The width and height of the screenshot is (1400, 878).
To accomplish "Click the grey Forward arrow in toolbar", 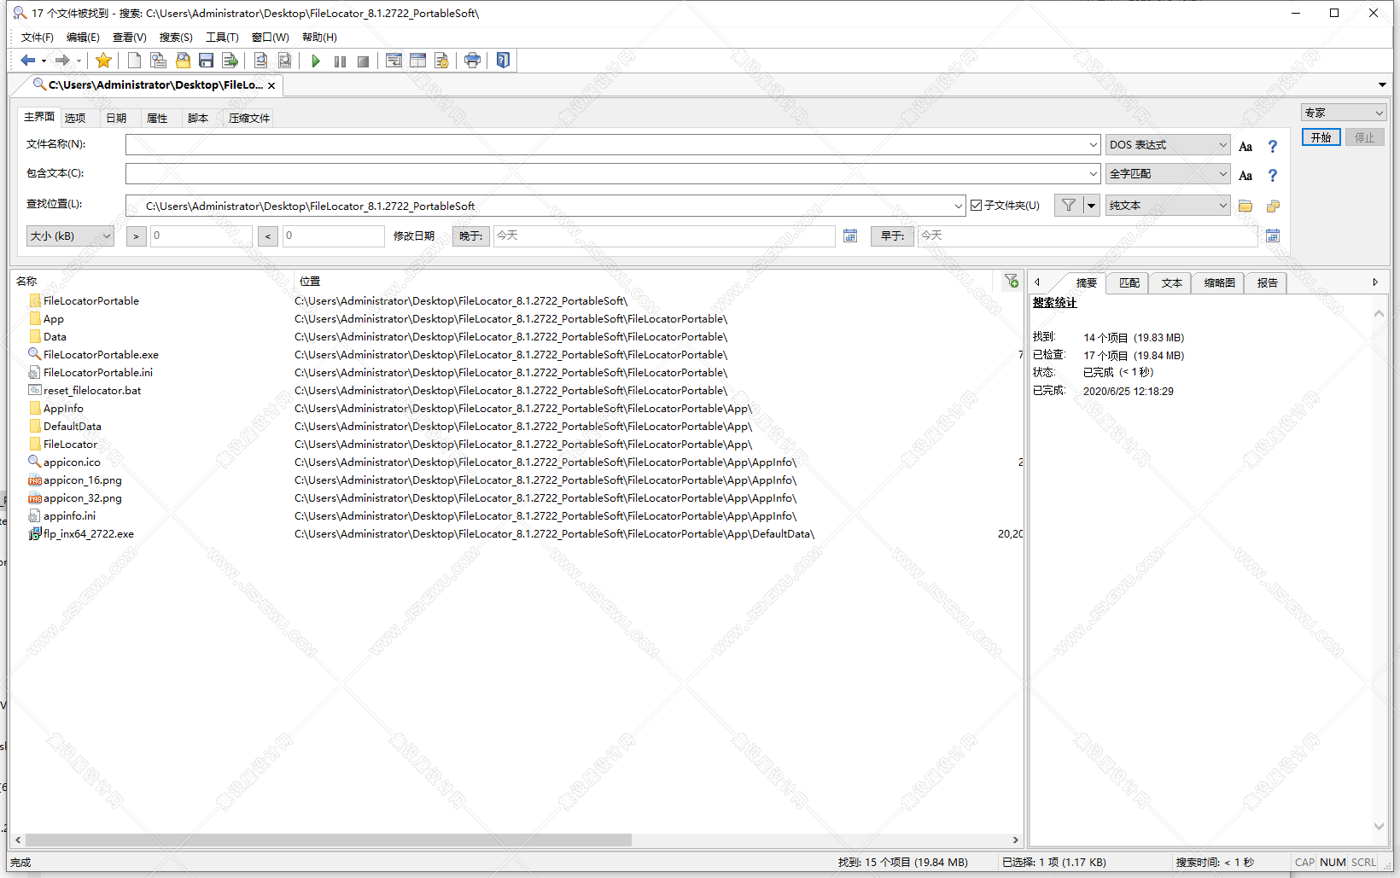I will [x=61, y=61].
